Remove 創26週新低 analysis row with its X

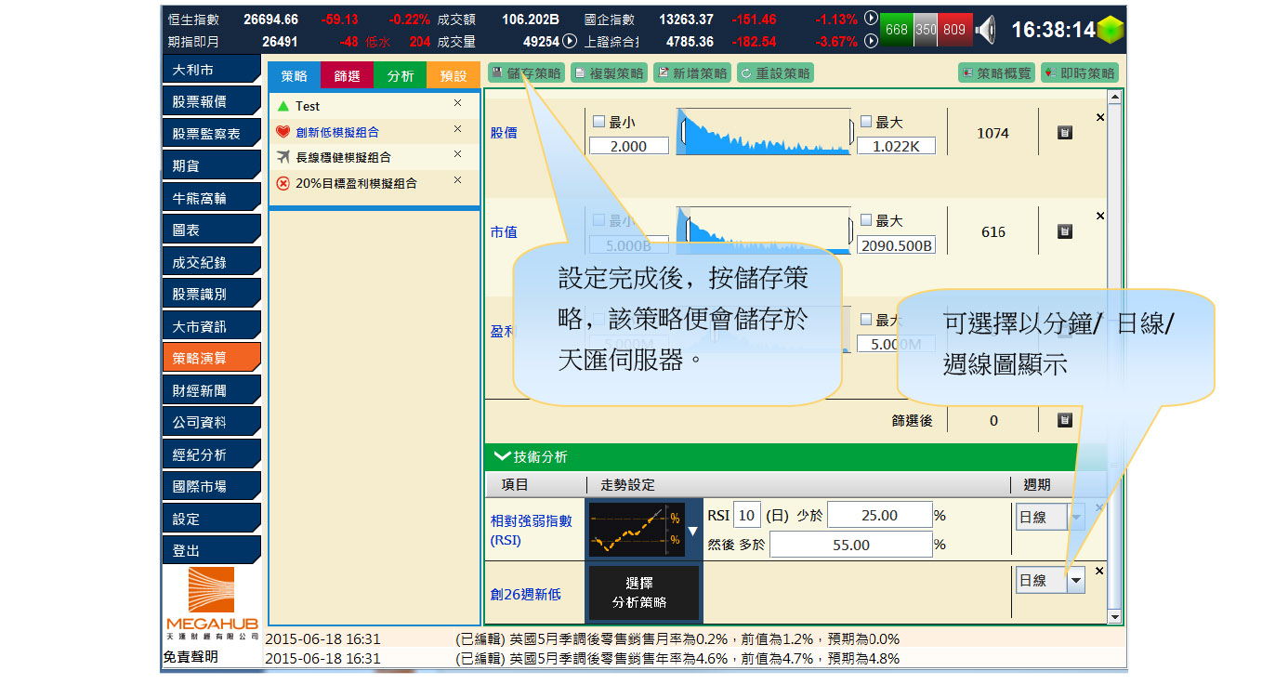pyautogui.click(x=1100, y=571)
